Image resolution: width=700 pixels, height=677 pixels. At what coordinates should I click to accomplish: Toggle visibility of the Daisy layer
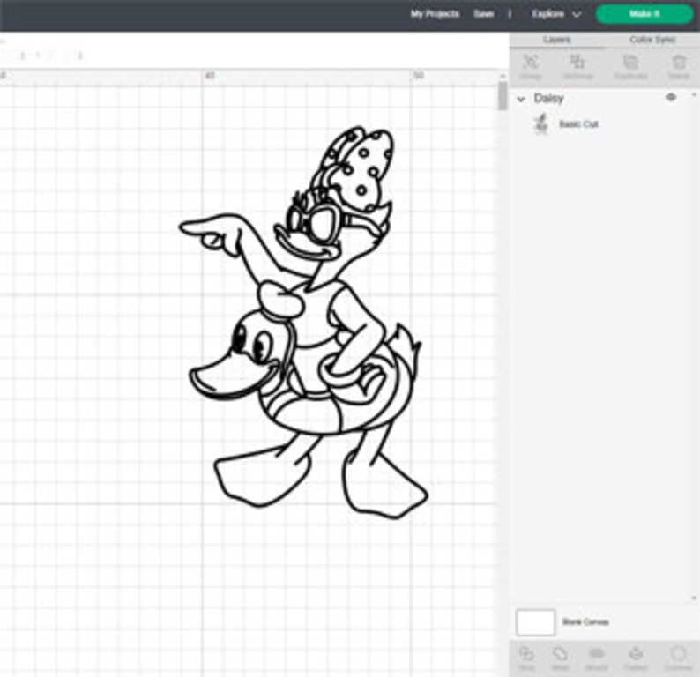671,98
